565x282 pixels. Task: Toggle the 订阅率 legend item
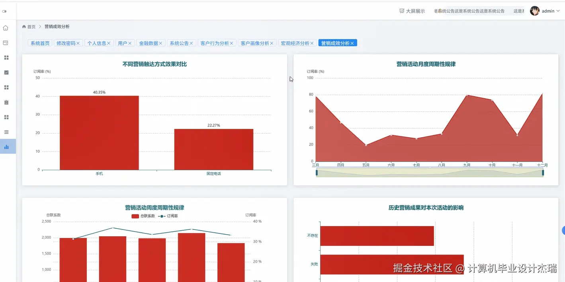pos(168,216)
